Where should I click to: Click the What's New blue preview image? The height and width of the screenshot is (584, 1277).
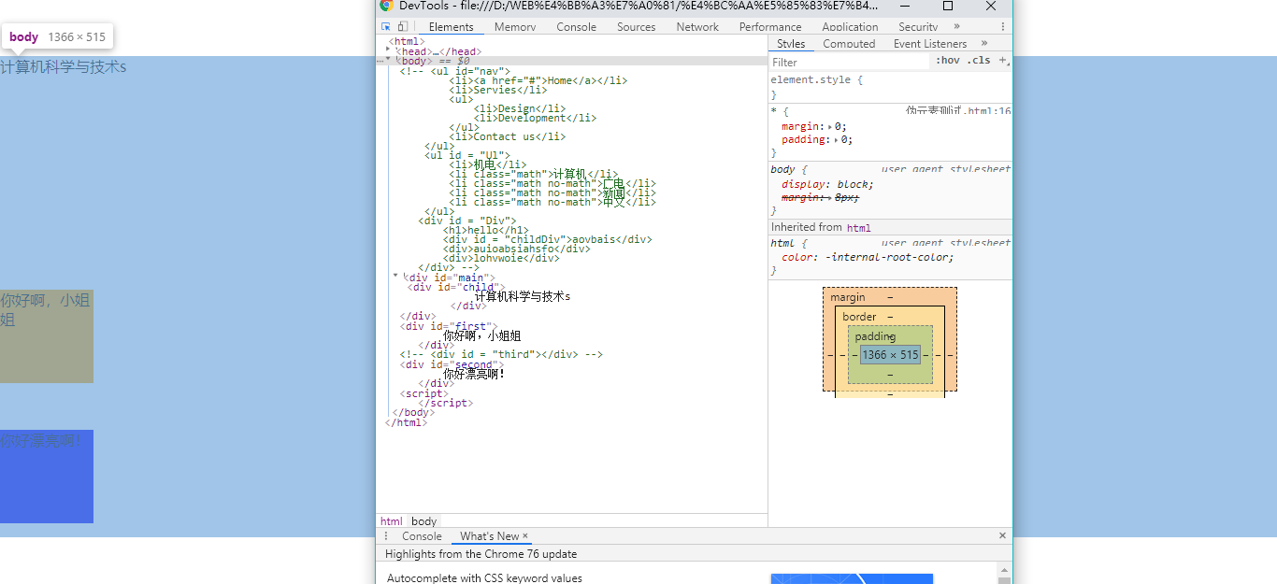[852, 578]
